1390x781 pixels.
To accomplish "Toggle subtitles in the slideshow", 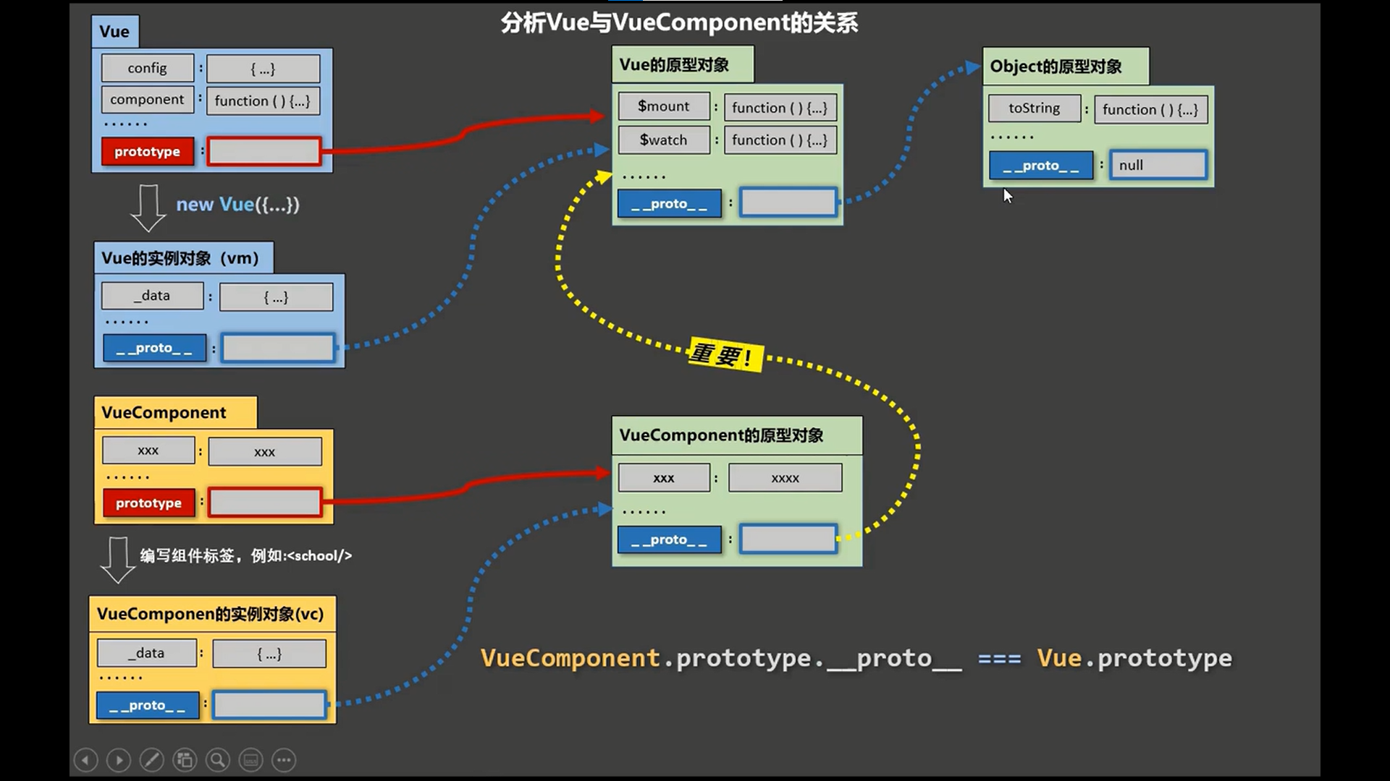I will [251, 760].
